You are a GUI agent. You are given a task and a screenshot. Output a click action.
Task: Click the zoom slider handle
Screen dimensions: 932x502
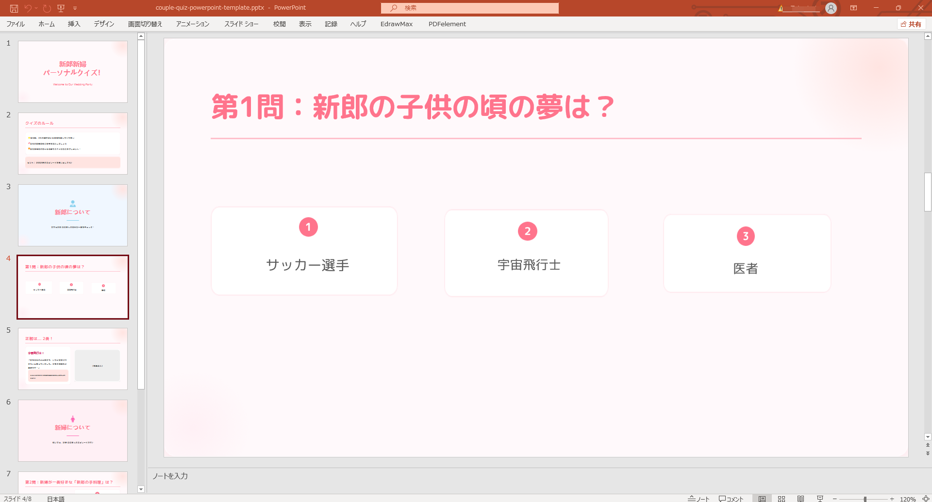pyautogui.click(x=865, y=499)
